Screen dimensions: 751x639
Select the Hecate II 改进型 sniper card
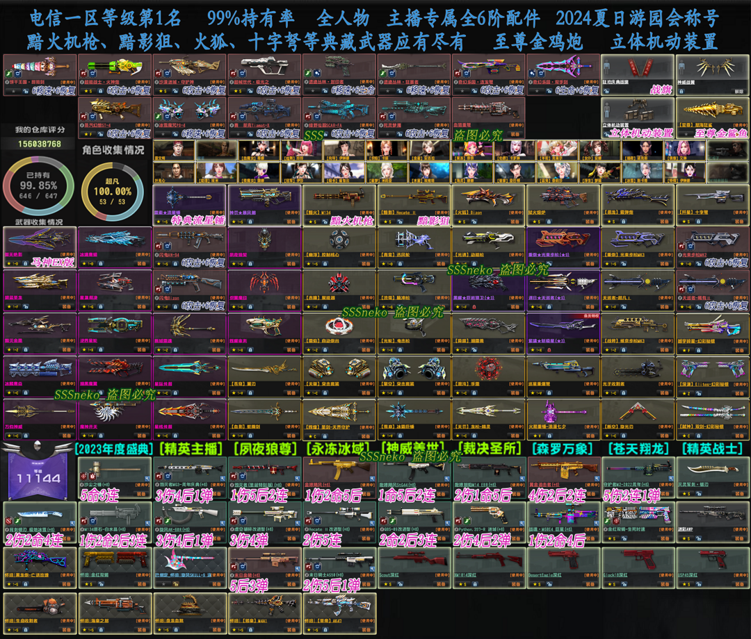click(x=339, y=522)
